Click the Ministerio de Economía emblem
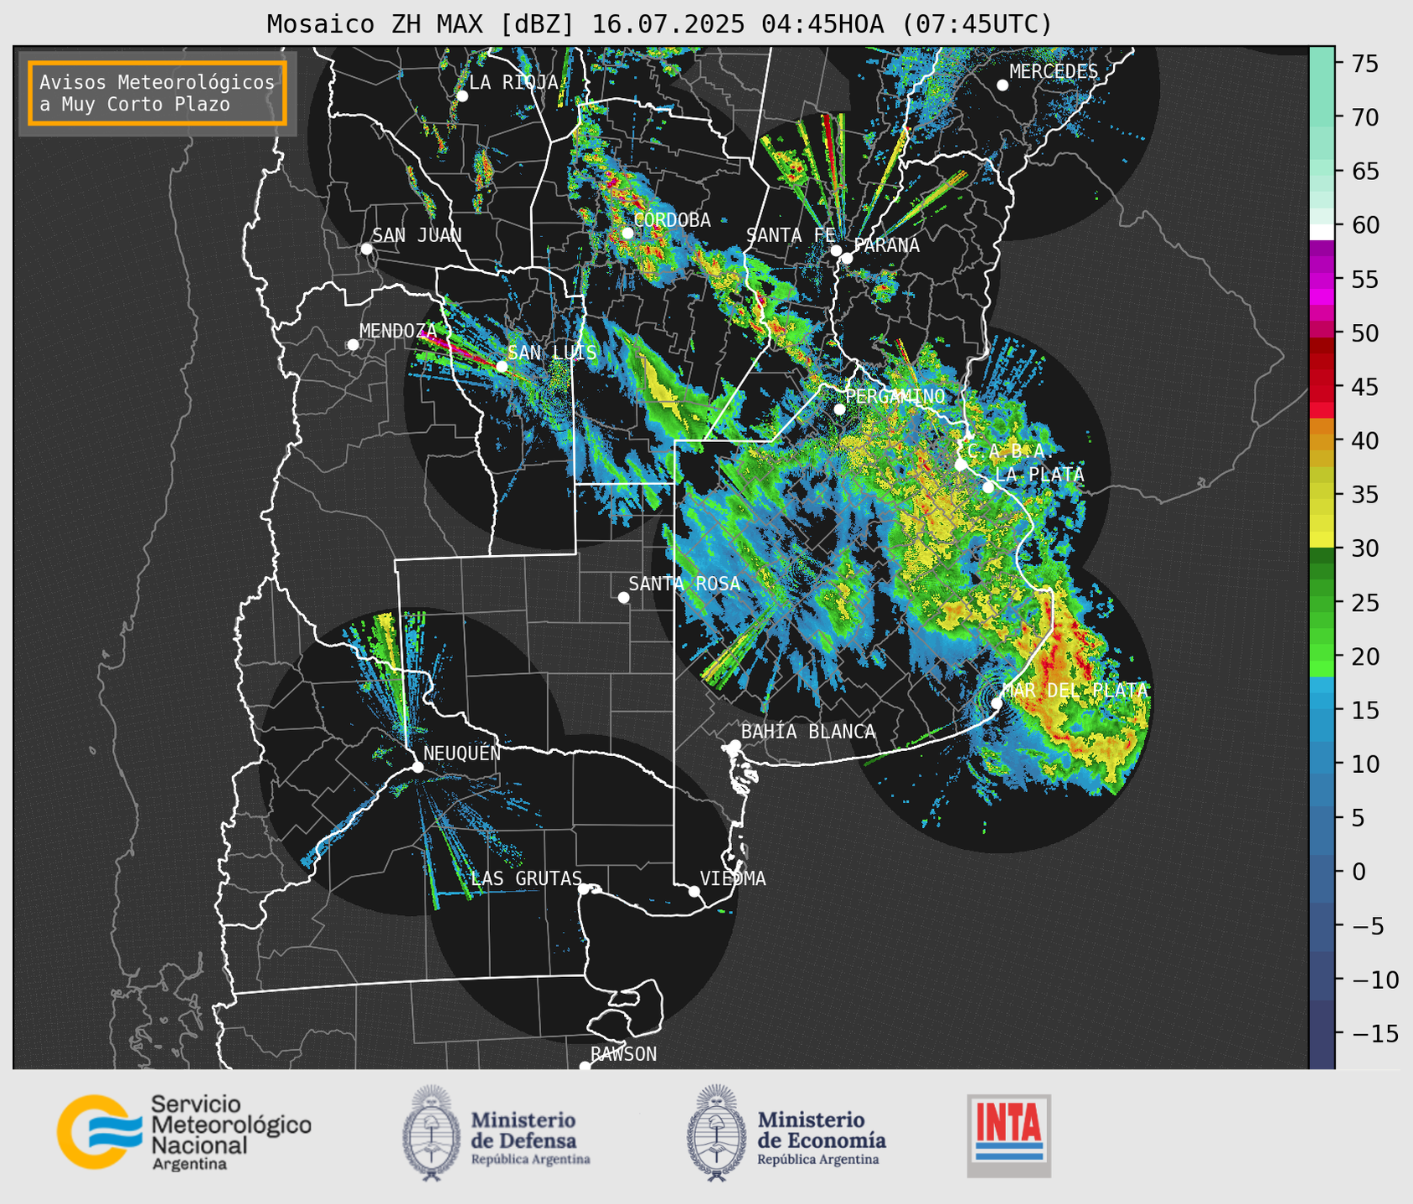Image resolution: width=1413 pixels, height=1204 pixels. (716, 1134)
